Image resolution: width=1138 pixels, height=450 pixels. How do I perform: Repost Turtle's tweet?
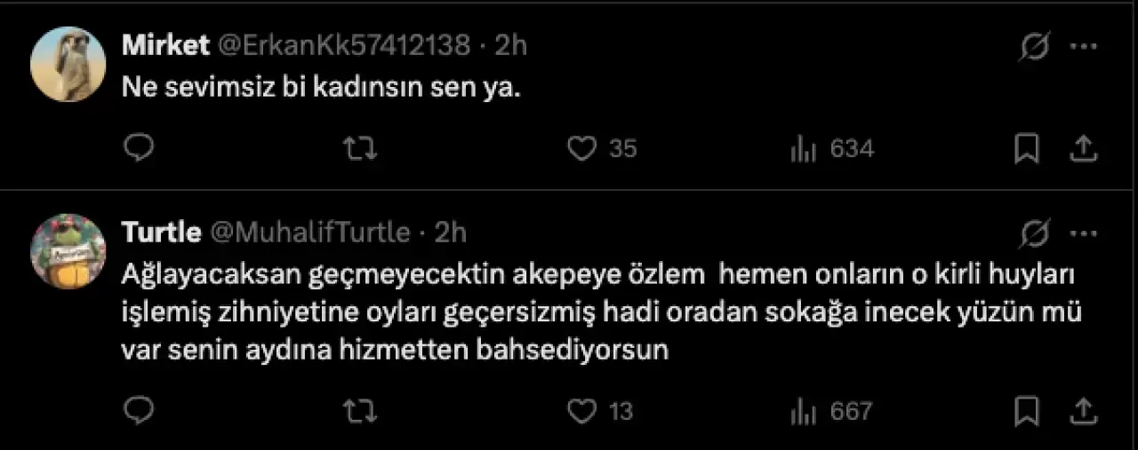tap(359, 410)
